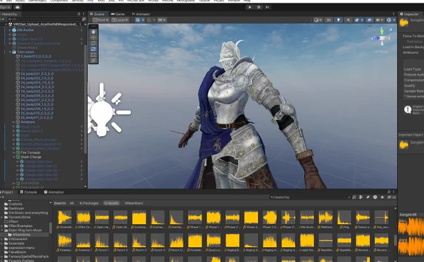Open the Gizmos dropdown arrow
424x262 pixels.
394,20
